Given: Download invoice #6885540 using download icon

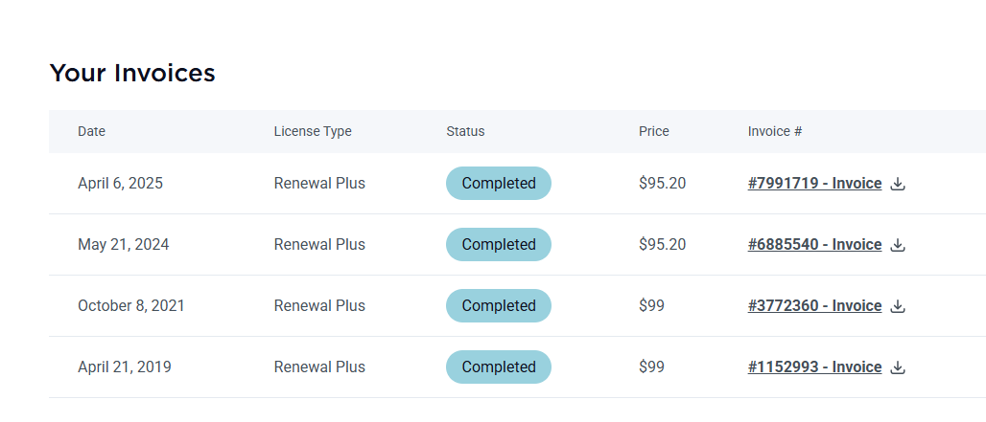Looking at the screenshot, I should point(898,245).
